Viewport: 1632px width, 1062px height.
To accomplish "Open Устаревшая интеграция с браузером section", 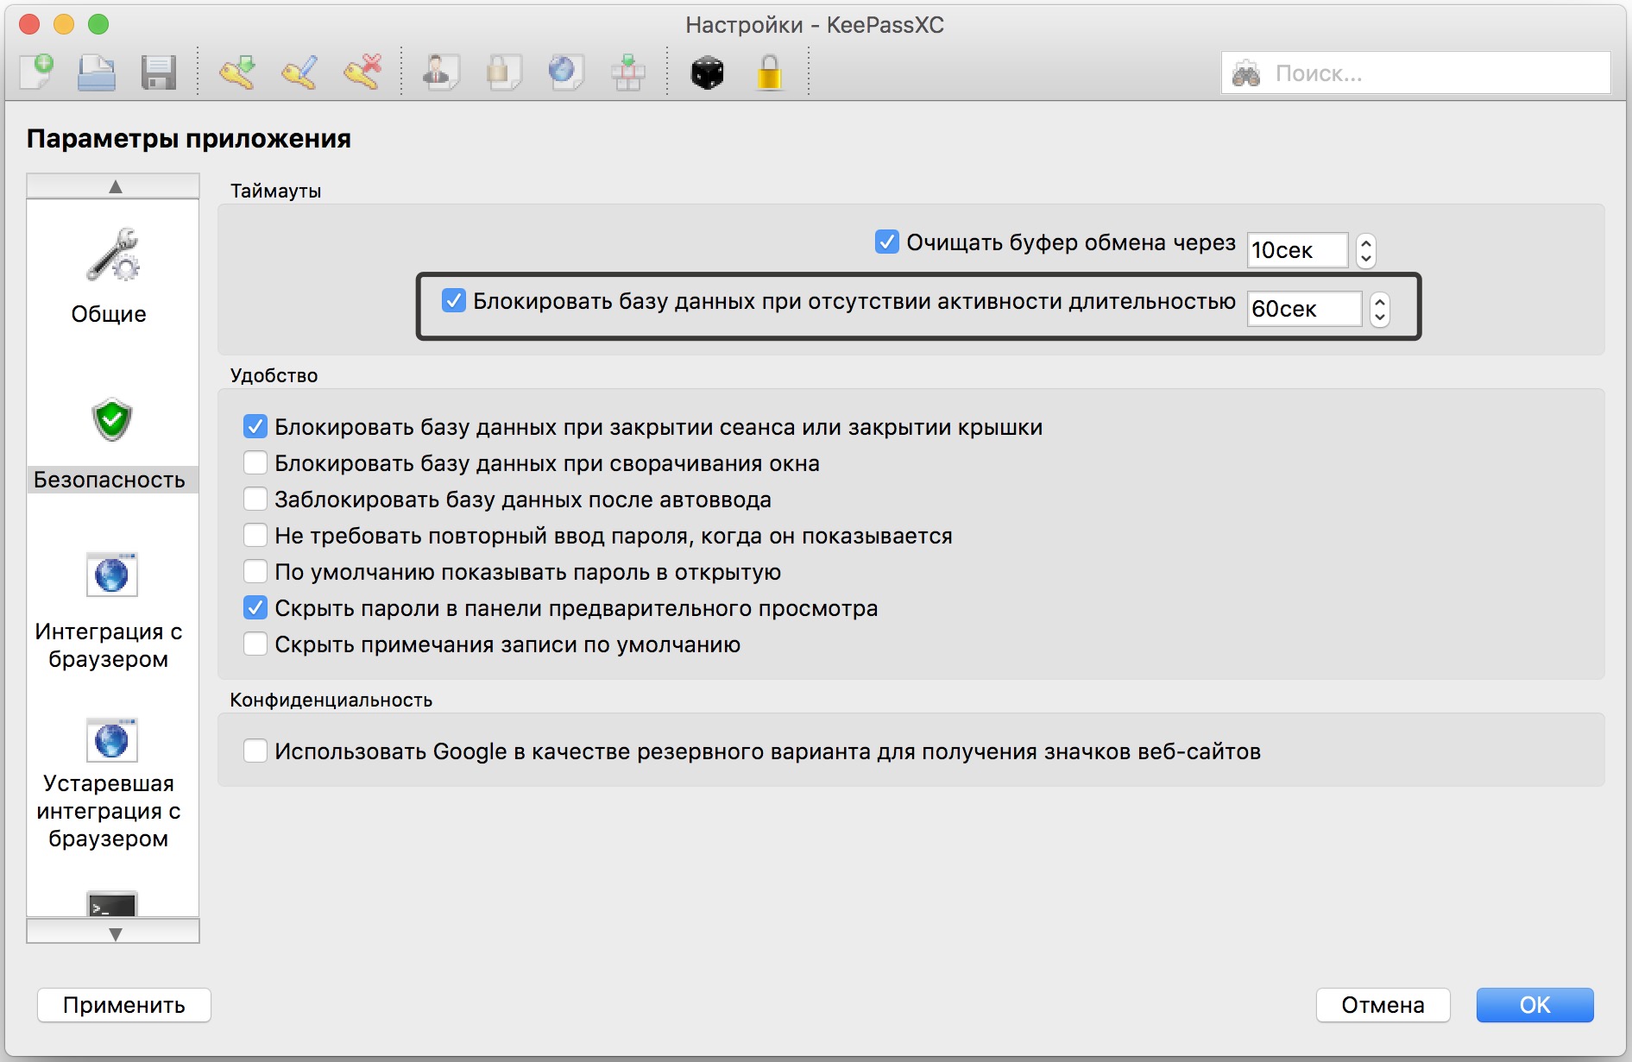I will [110, 784].
